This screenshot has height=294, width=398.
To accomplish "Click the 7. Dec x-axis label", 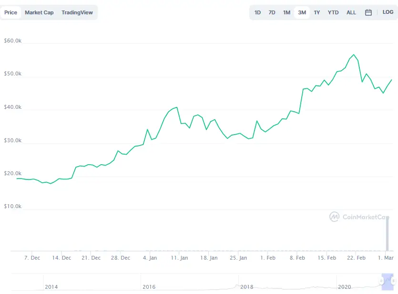I will pos(32,258).
